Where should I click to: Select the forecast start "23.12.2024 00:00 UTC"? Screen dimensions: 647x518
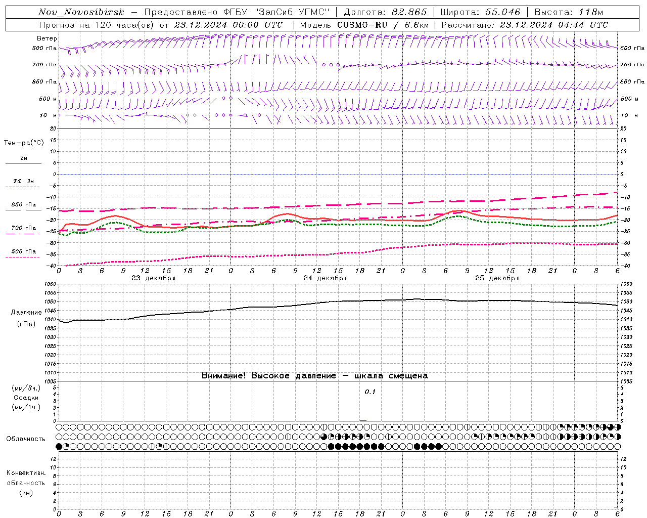click(228, 25)
